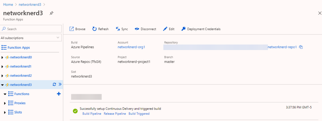322x121 pixels.
Task: Collapse the networknerd3 tree node
Action: (2, 85)
